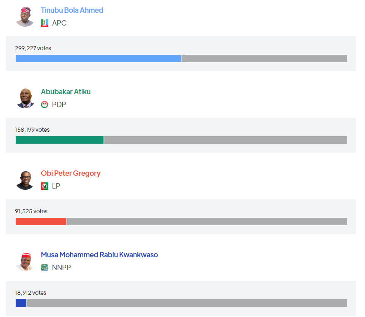365x317 pixels.
Task: Open the Obi Peter Gregory candidate link
Action: [x=71, y=173]
